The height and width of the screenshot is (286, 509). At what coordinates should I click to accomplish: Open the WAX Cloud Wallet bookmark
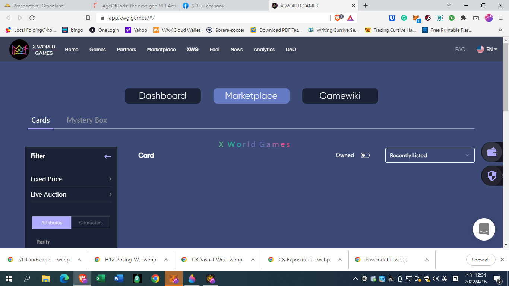[x=177, y=30]
